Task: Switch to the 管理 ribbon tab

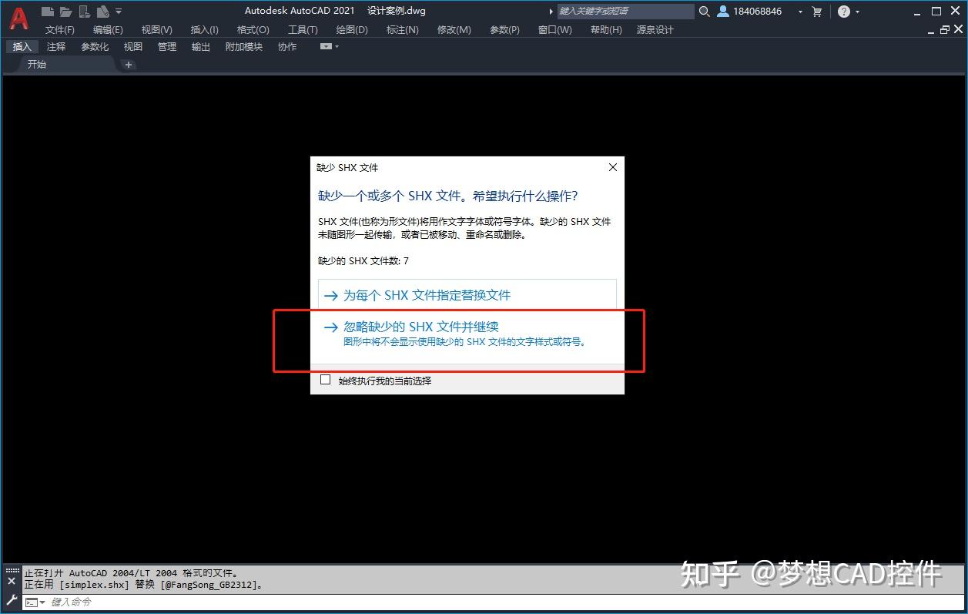Action: point(167,47)
